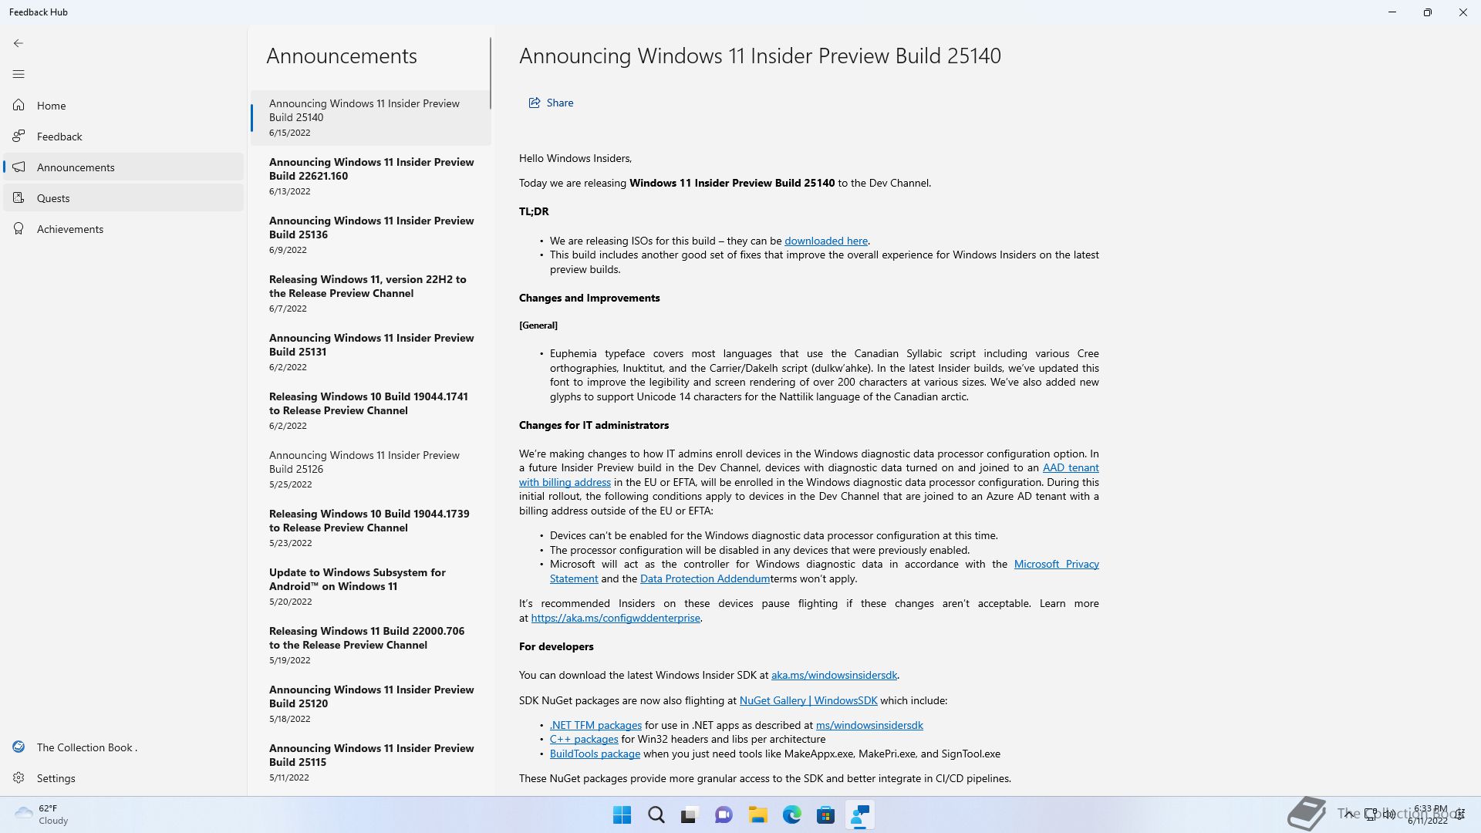This screenshot has height=833, width=1481.
Task: Open Windows 10 Build 19044.1741 announcement
Action: (371, 410)
